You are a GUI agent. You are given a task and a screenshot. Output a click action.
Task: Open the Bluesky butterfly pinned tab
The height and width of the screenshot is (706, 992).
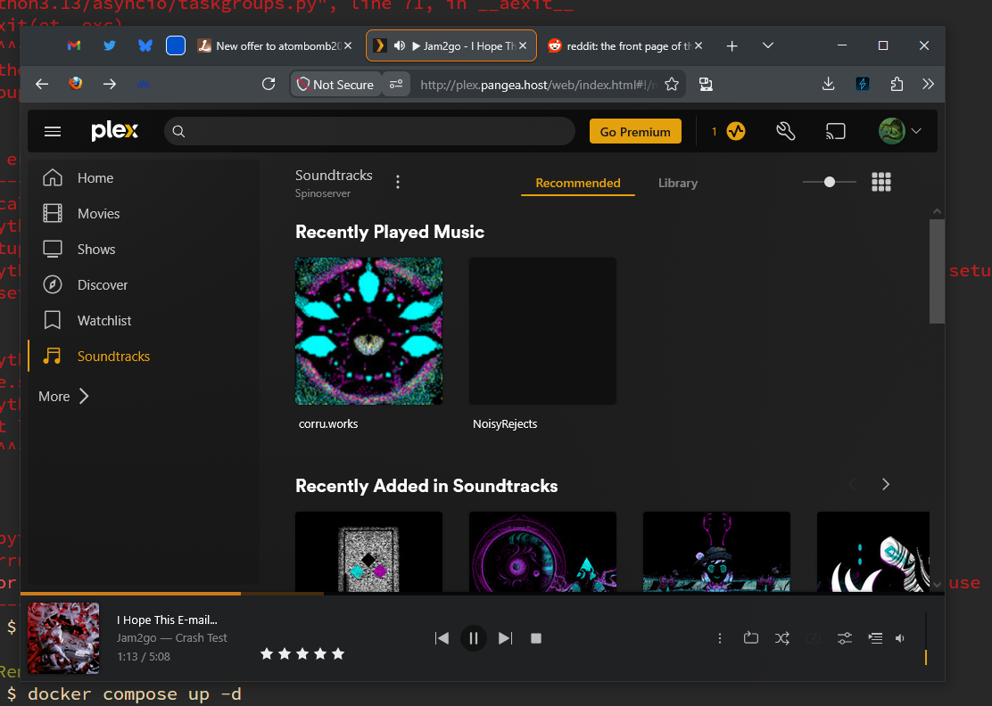pos(145,45)
